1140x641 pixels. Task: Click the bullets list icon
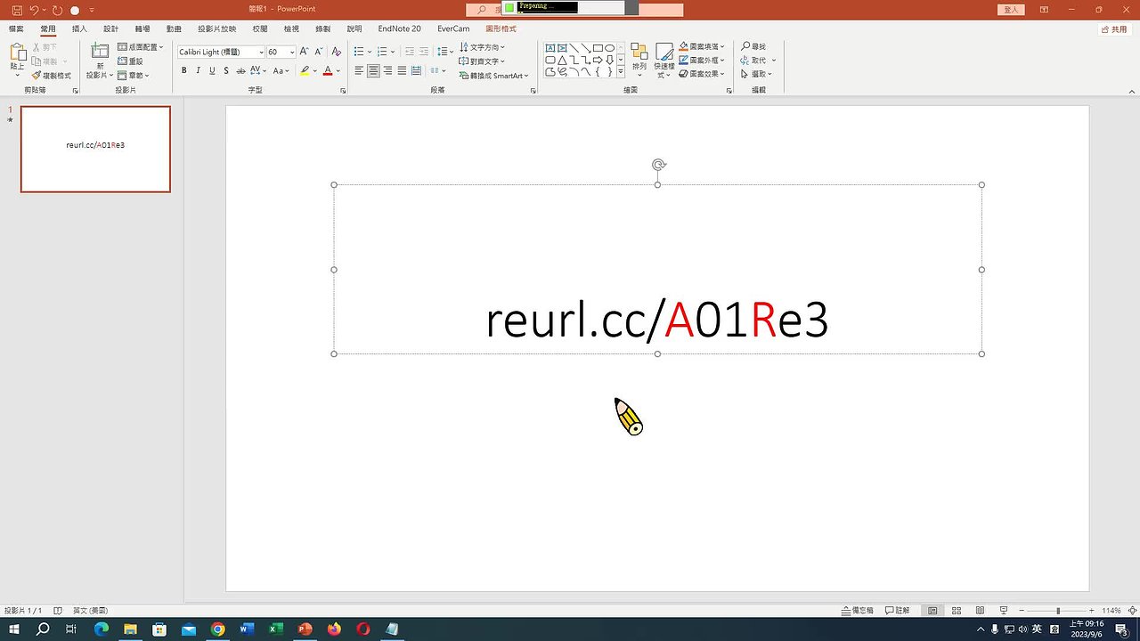coord(358,52)
